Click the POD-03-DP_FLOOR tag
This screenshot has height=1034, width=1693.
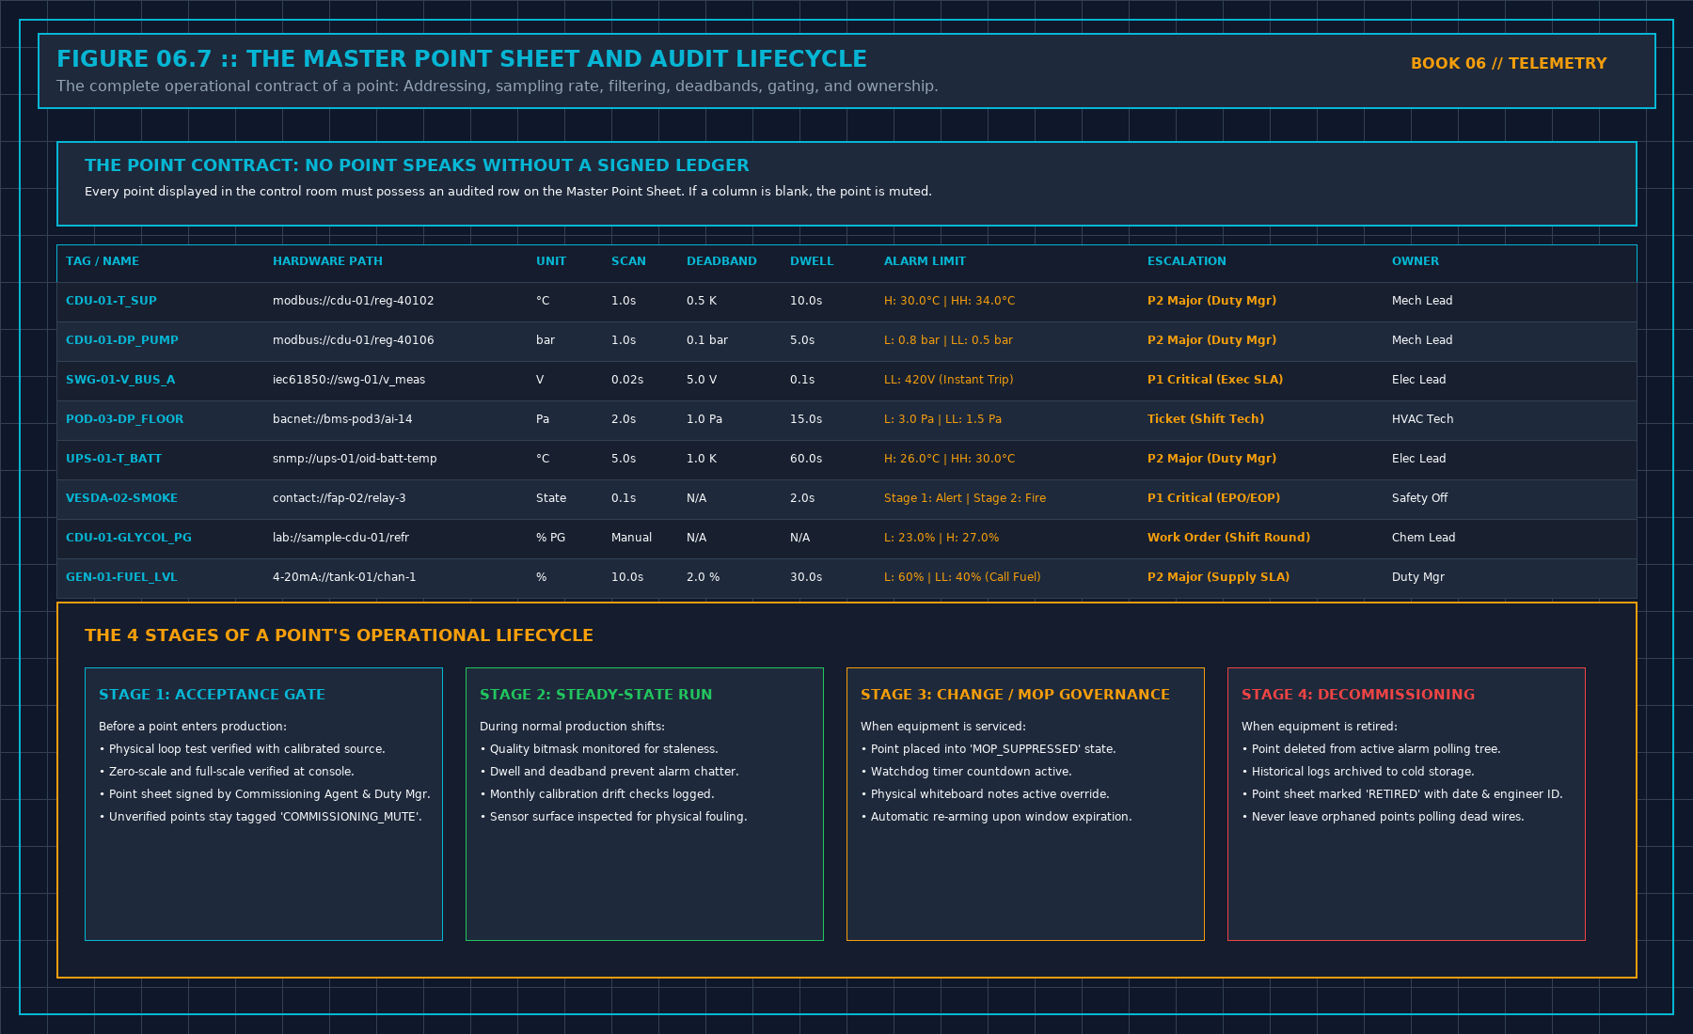125,419
